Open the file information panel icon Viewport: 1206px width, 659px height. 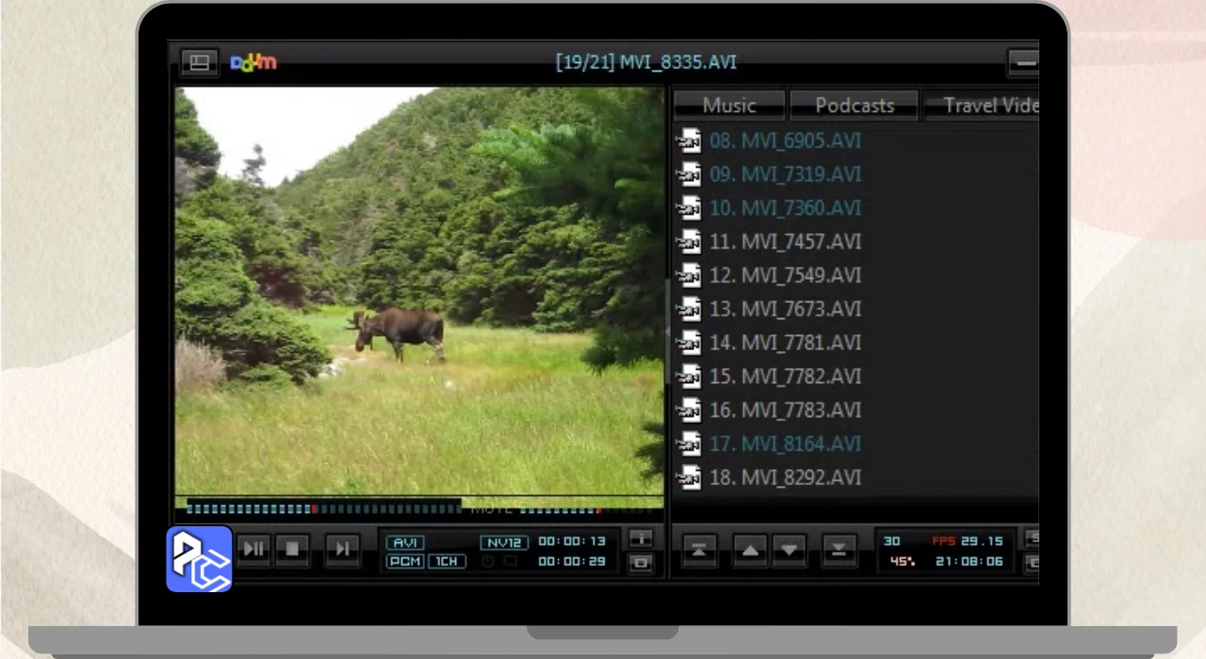(x=641, y=538)
